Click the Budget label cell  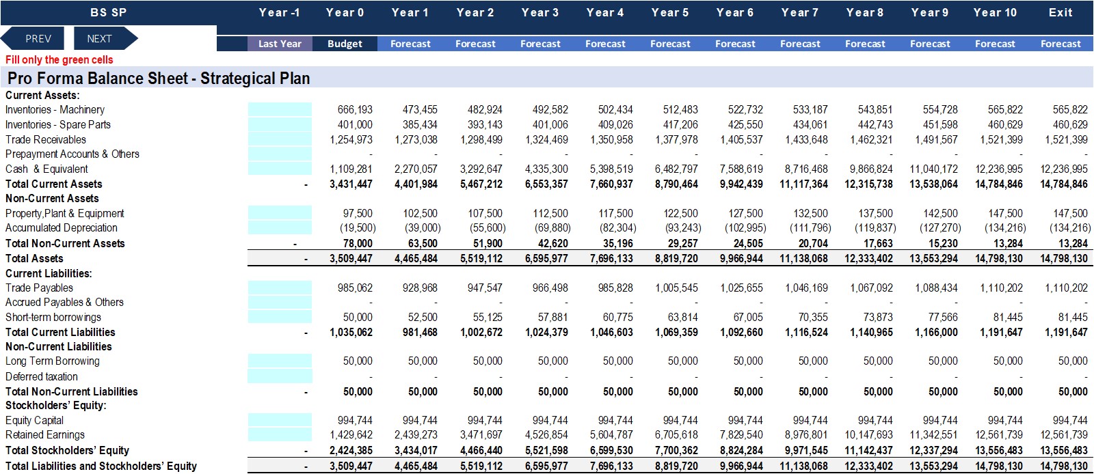(x=345, y=44)
